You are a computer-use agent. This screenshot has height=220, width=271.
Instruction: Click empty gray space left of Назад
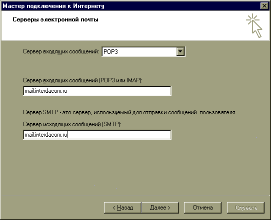[x=52, y=208]
